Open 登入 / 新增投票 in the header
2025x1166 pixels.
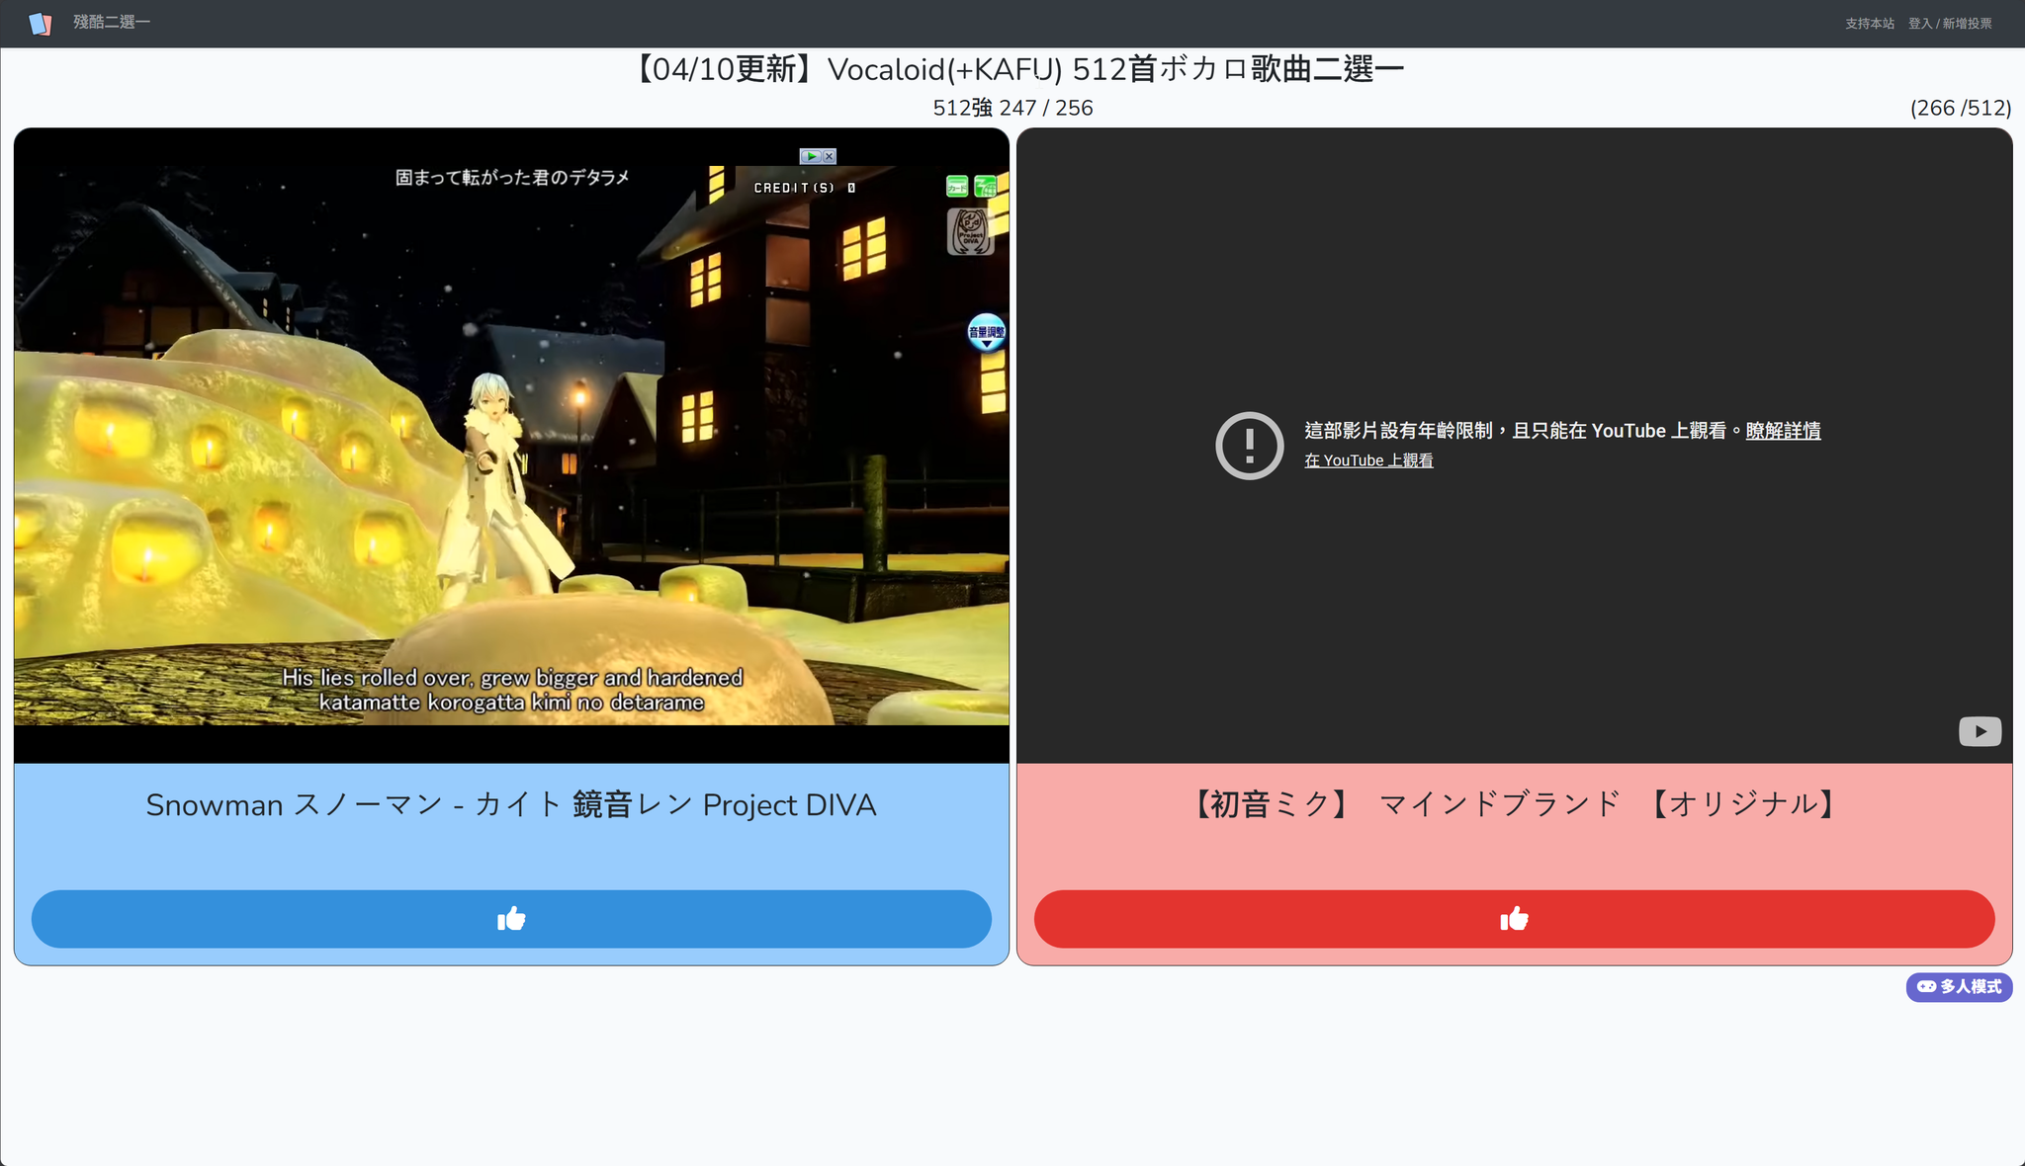coord(1950,24)
